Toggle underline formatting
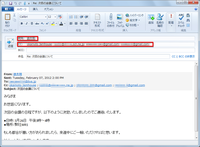Image resolution: width=200 pixels, height=147 pixels. pos(32,23)
